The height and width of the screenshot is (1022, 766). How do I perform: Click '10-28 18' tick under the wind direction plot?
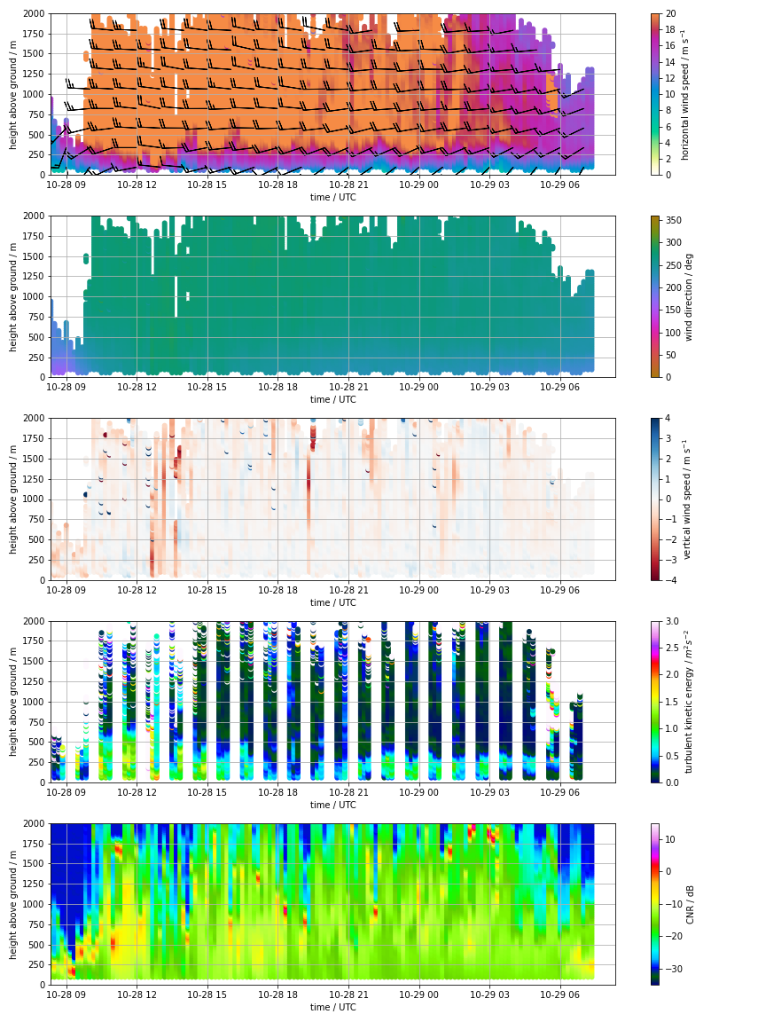277,388
